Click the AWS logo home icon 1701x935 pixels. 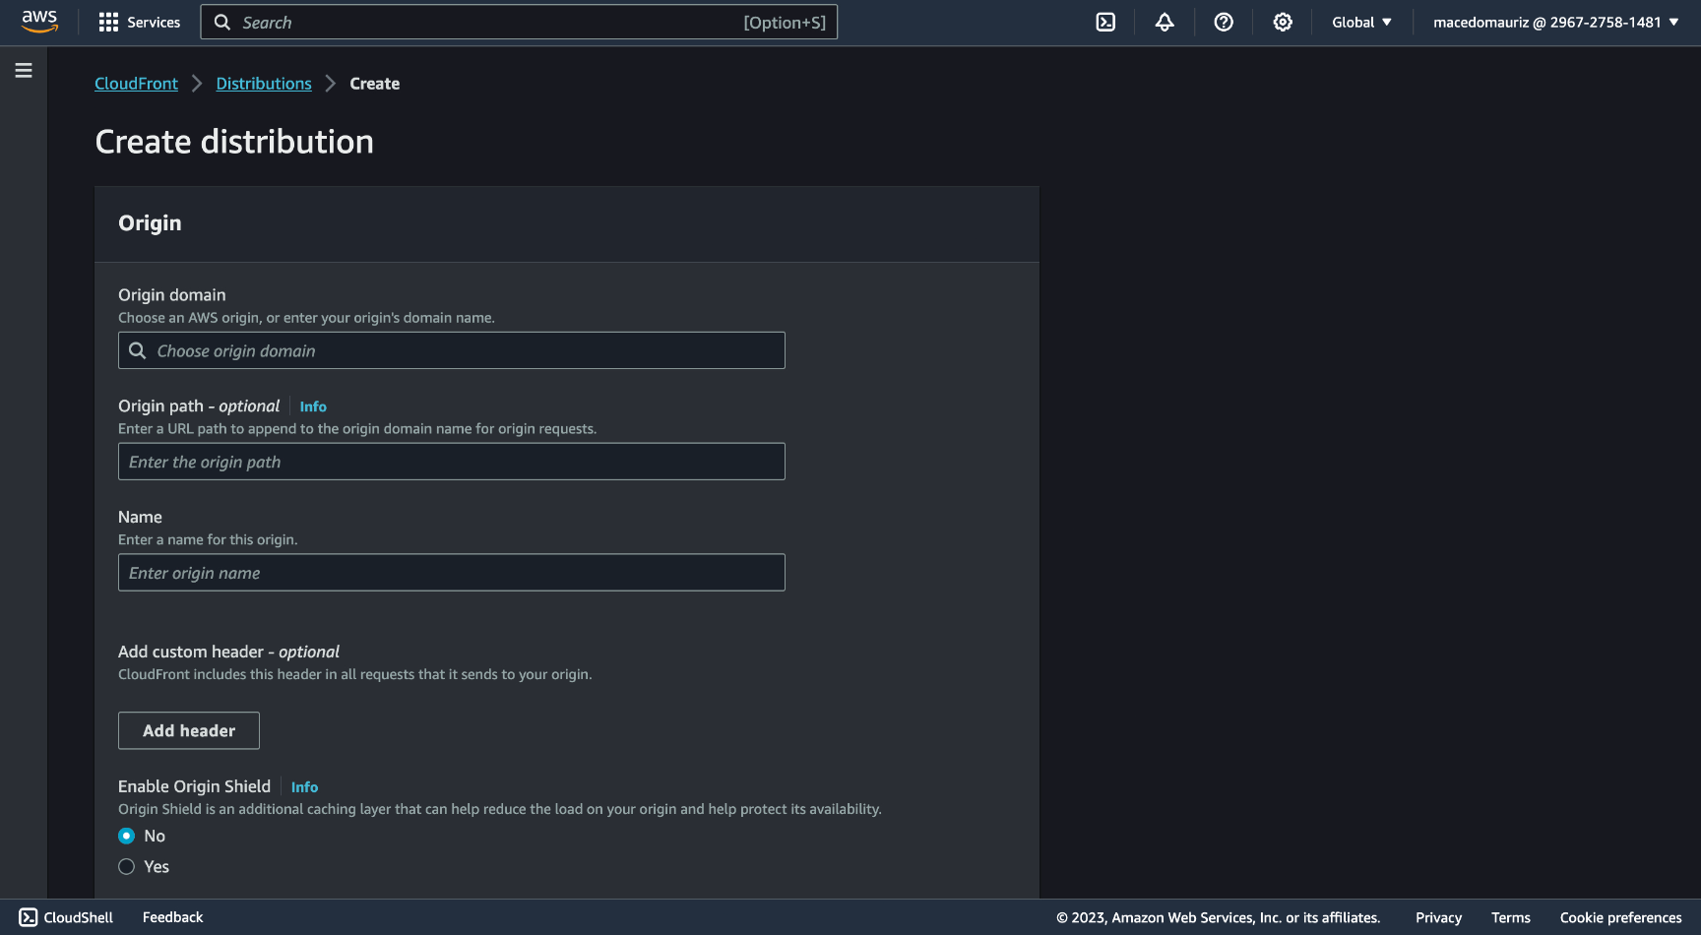39,22
